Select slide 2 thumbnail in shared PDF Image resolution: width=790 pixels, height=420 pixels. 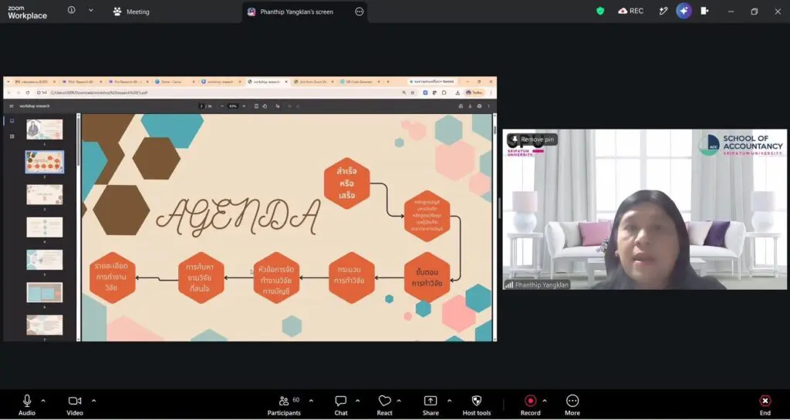click(44, 162)
